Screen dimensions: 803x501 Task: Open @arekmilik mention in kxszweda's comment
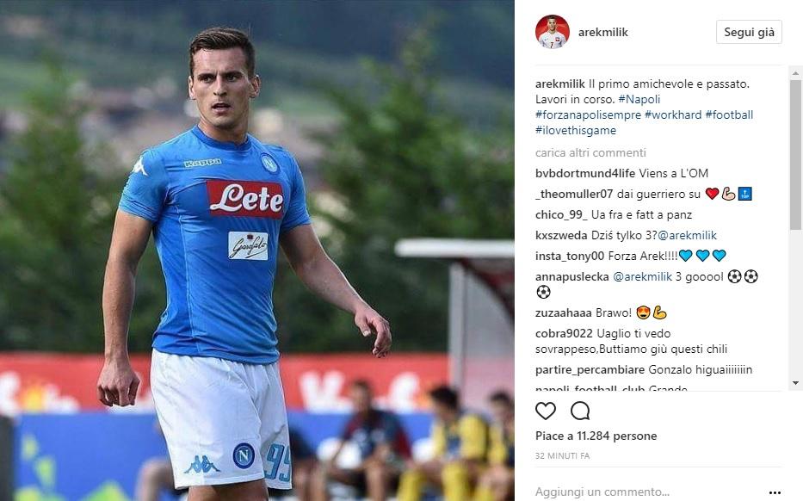(687, 236)
